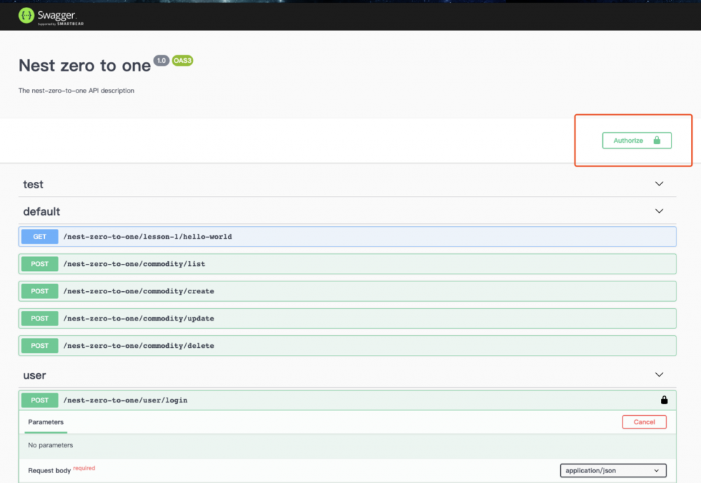
Task: Click the Authorize button
Action: click(x=637, y=141)
